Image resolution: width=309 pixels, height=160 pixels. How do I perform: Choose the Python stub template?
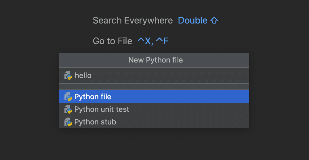(x=154, y=122)
